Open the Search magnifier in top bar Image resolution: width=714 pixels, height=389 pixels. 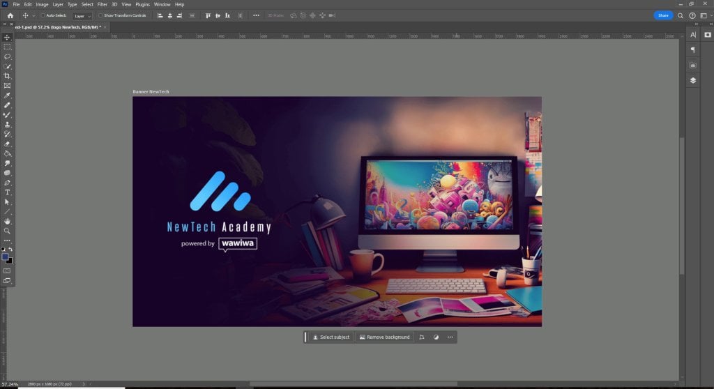pyautogui.click(x=681, y=15)
